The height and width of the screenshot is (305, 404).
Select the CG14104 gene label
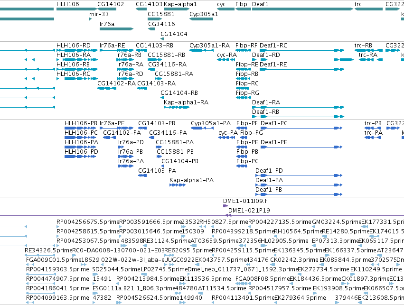pos(174,34)
